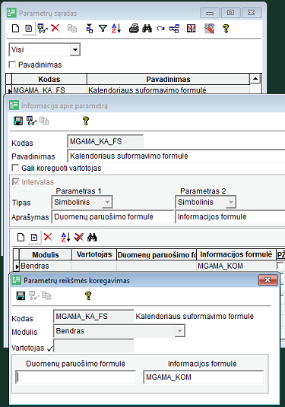Screen dimensions: 285x407
Task: Click A-Z sort icon in Parametrų sąrašas toolbar
Action: (116, 28)
